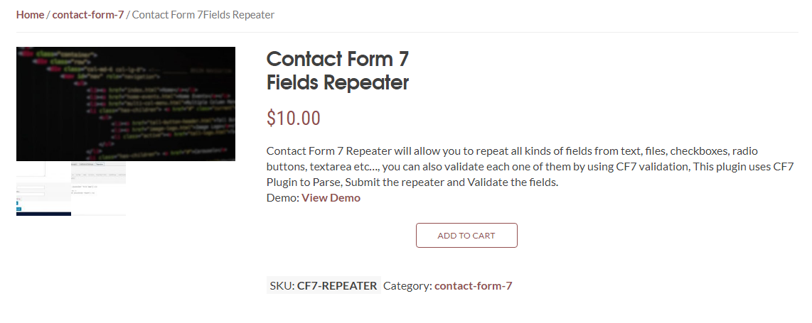The width and height of the screenshot is (812, 323).
Task: Click the divider line below the breadcrumb
Action: tap(407, 33)
